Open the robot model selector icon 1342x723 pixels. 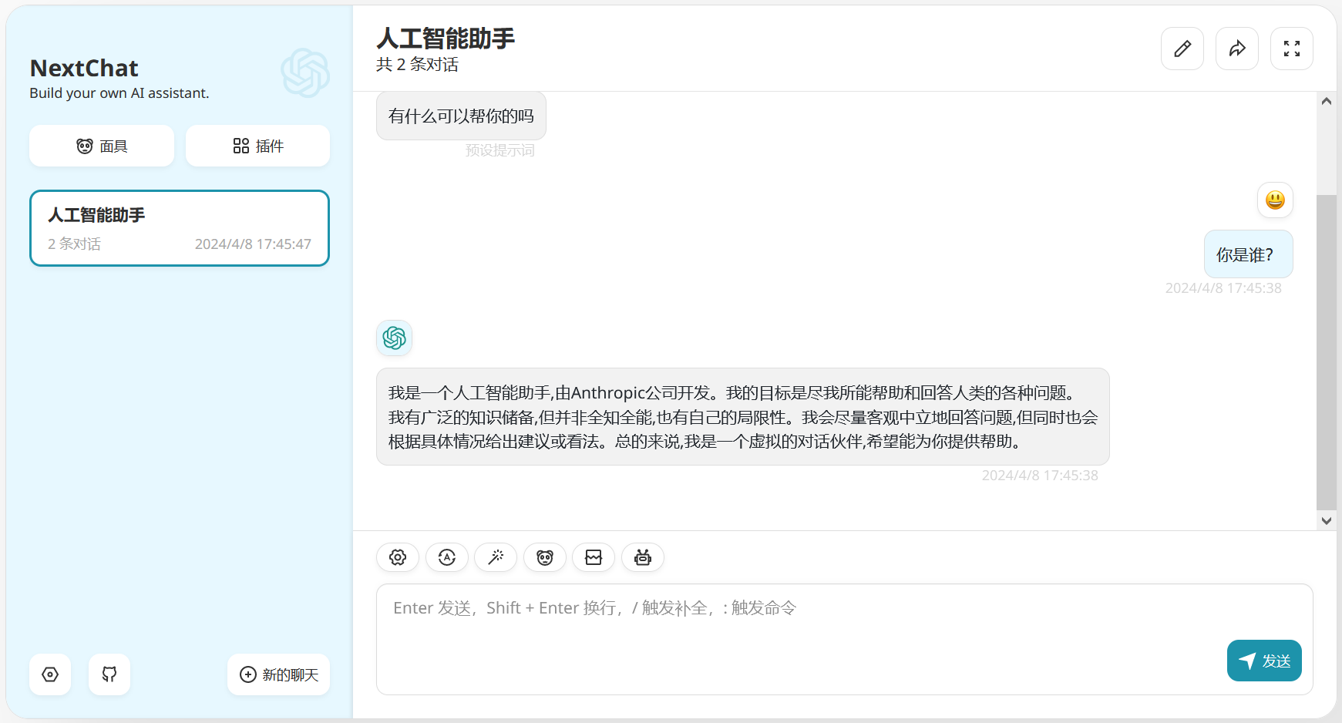tap(643, 557)
